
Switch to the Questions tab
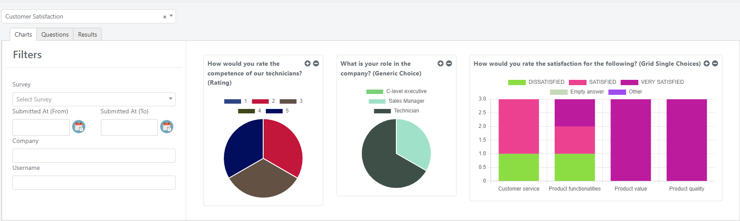(55, 34)
